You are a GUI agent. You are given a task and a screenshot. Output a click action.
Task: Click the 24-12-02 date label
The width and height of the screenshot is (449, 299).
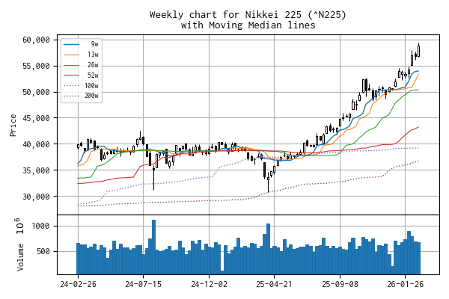pos(209,284)
